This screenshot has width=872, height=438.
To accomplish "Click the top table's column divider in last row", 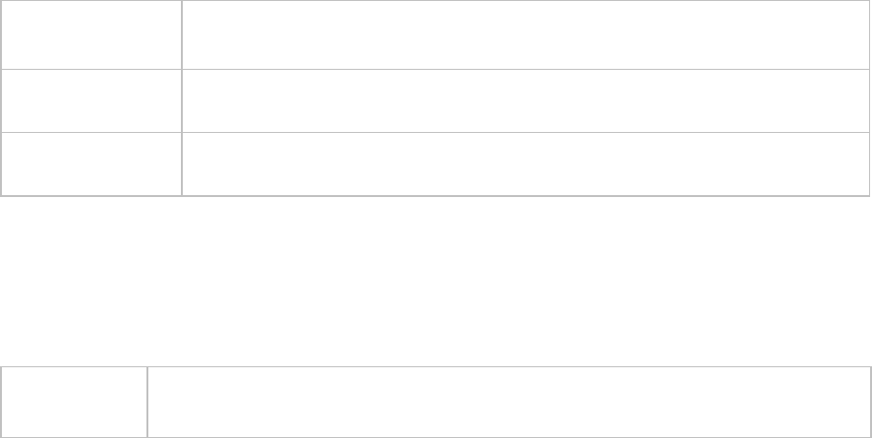I will 181,164.
